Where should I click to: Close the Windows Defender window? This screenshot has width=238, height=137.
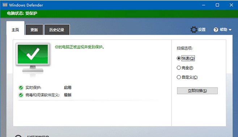pyautogui.click(x=231, y=5)
